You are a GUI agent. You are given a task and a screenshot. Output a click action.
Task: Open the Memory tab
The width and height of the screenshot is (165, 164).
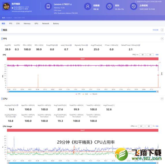tap(27, 24)
